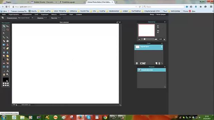Open the Просмотр menu
The height and width of the screenshot is (120, 214).
[63, 14]
